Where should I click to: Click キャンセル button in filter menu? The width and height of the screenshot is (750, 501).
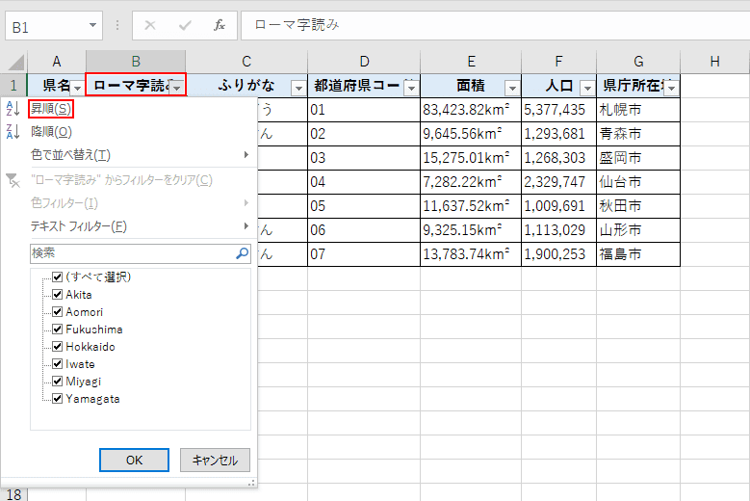[x=215, y=460]
